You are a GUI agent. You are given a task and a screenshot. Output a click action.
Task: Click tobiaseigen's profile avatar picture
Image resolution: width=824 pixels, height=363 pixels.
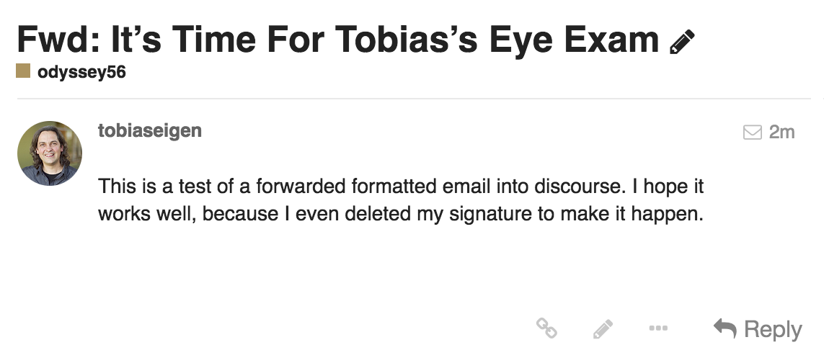pyautogui.click(x=50, y=153)
